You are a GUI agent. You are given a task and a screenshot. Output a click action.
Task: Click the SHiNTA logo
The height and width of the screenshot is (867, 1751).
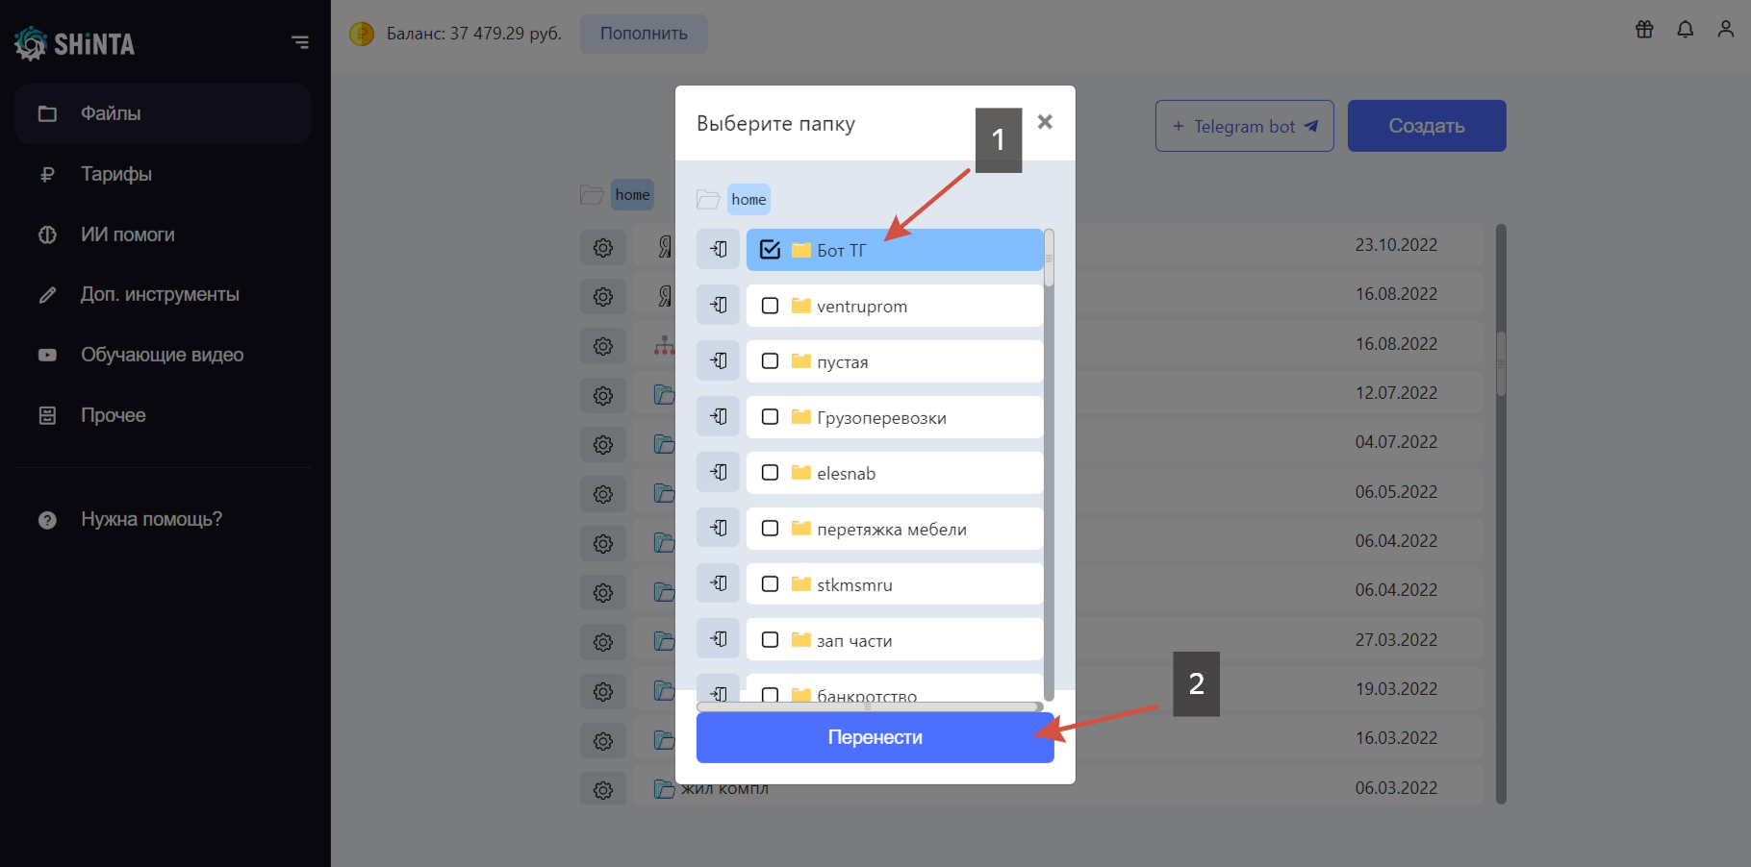[x=74, y=43]
